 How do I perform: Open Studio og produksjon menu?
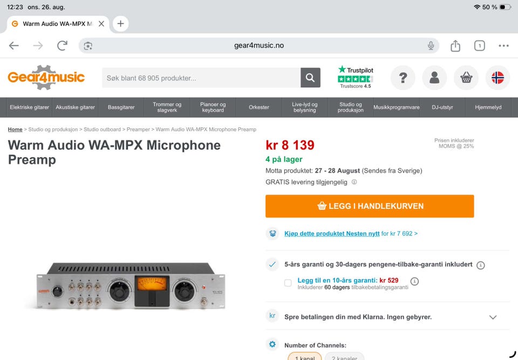pos(350,107)
